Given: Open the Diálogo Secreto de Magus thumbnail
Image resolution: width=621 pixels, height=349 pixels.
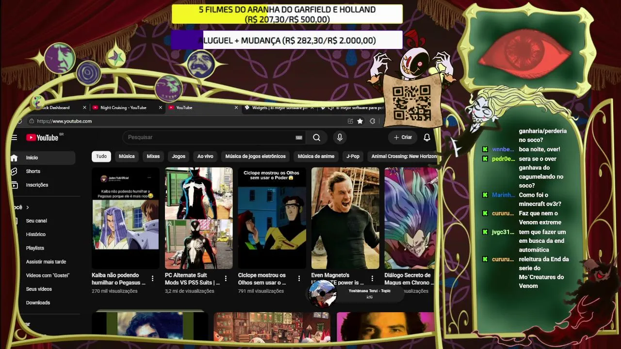Looking at the screenshot, I should pyautogui.click(x=411, y=218).
